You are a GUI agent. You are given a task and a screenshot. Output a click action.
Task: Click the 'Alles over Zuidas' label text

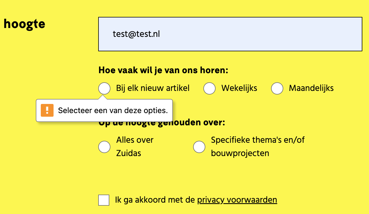click(135, 147)
